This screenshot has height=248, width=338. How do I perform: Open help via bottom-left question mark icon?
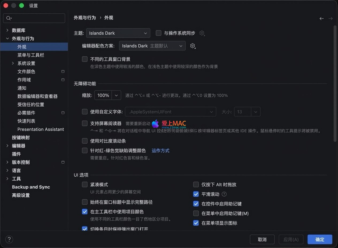coord(9,239)
